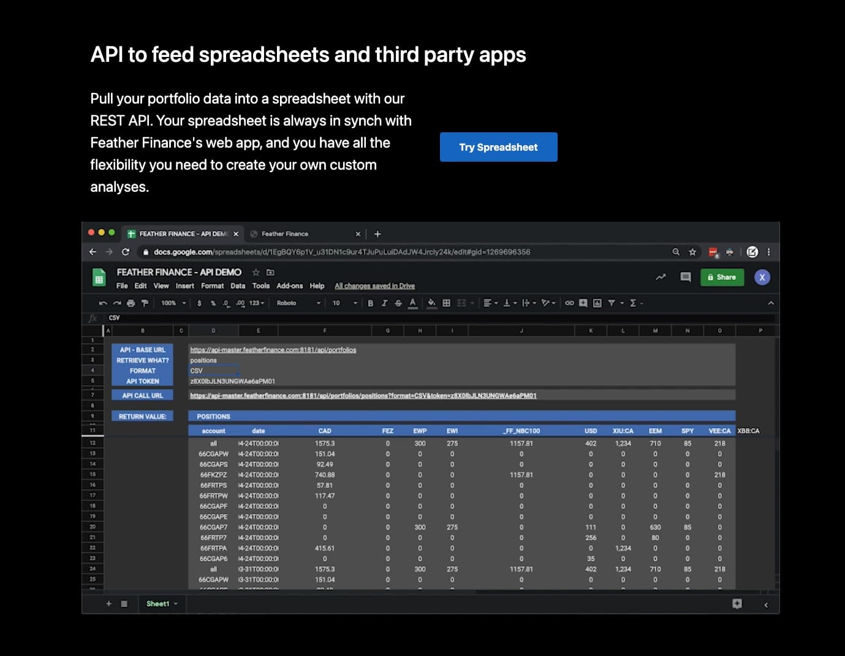Viewport: 845px width, 656px height.
Task: Open the API call URL link
Action: click(x=363, y=396)
